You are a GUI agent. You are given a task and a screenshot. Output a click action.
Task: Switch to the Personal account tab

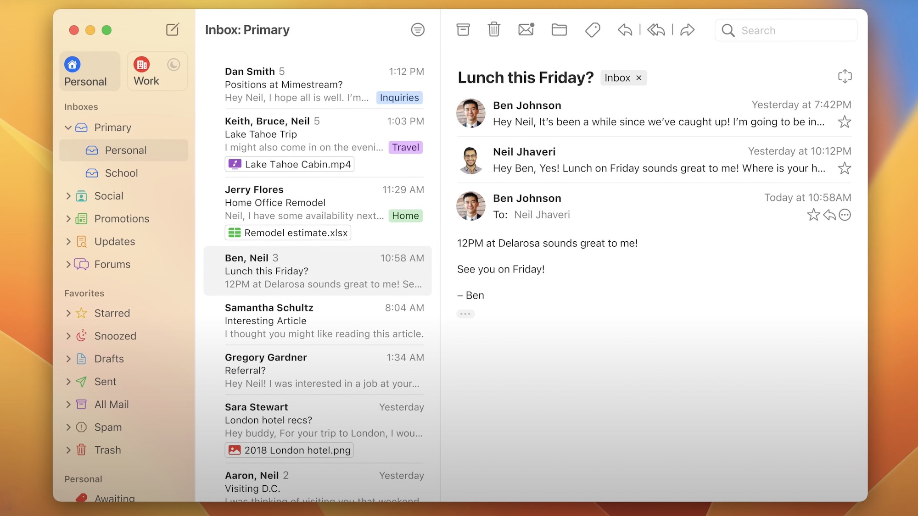click(90, 72)
